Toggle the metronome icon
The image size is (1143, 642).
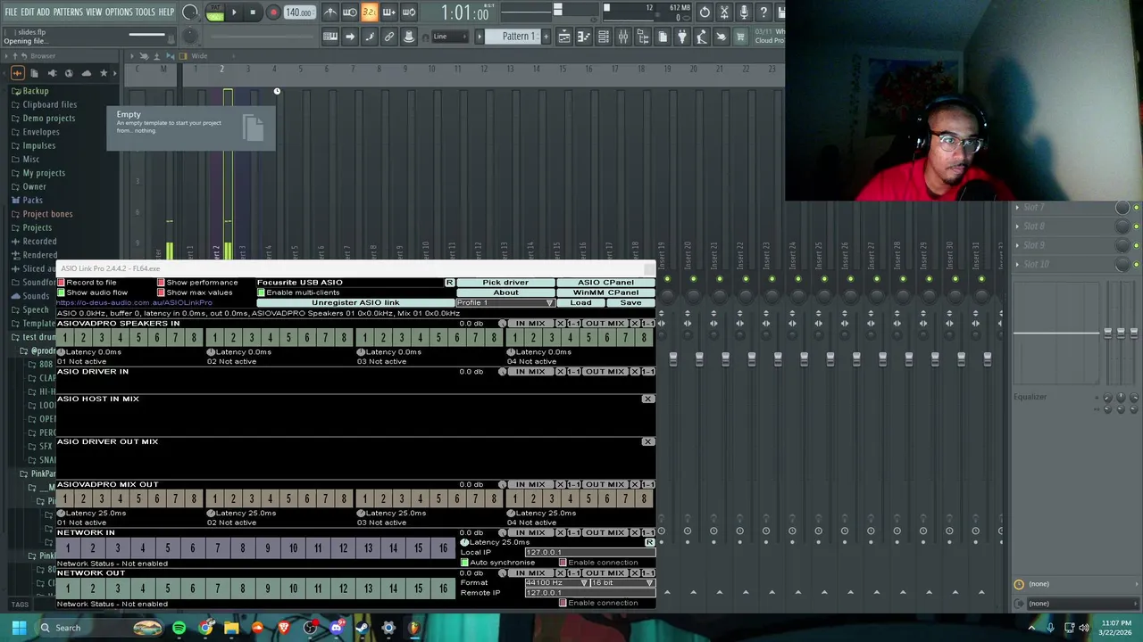[x=330, y=12]
